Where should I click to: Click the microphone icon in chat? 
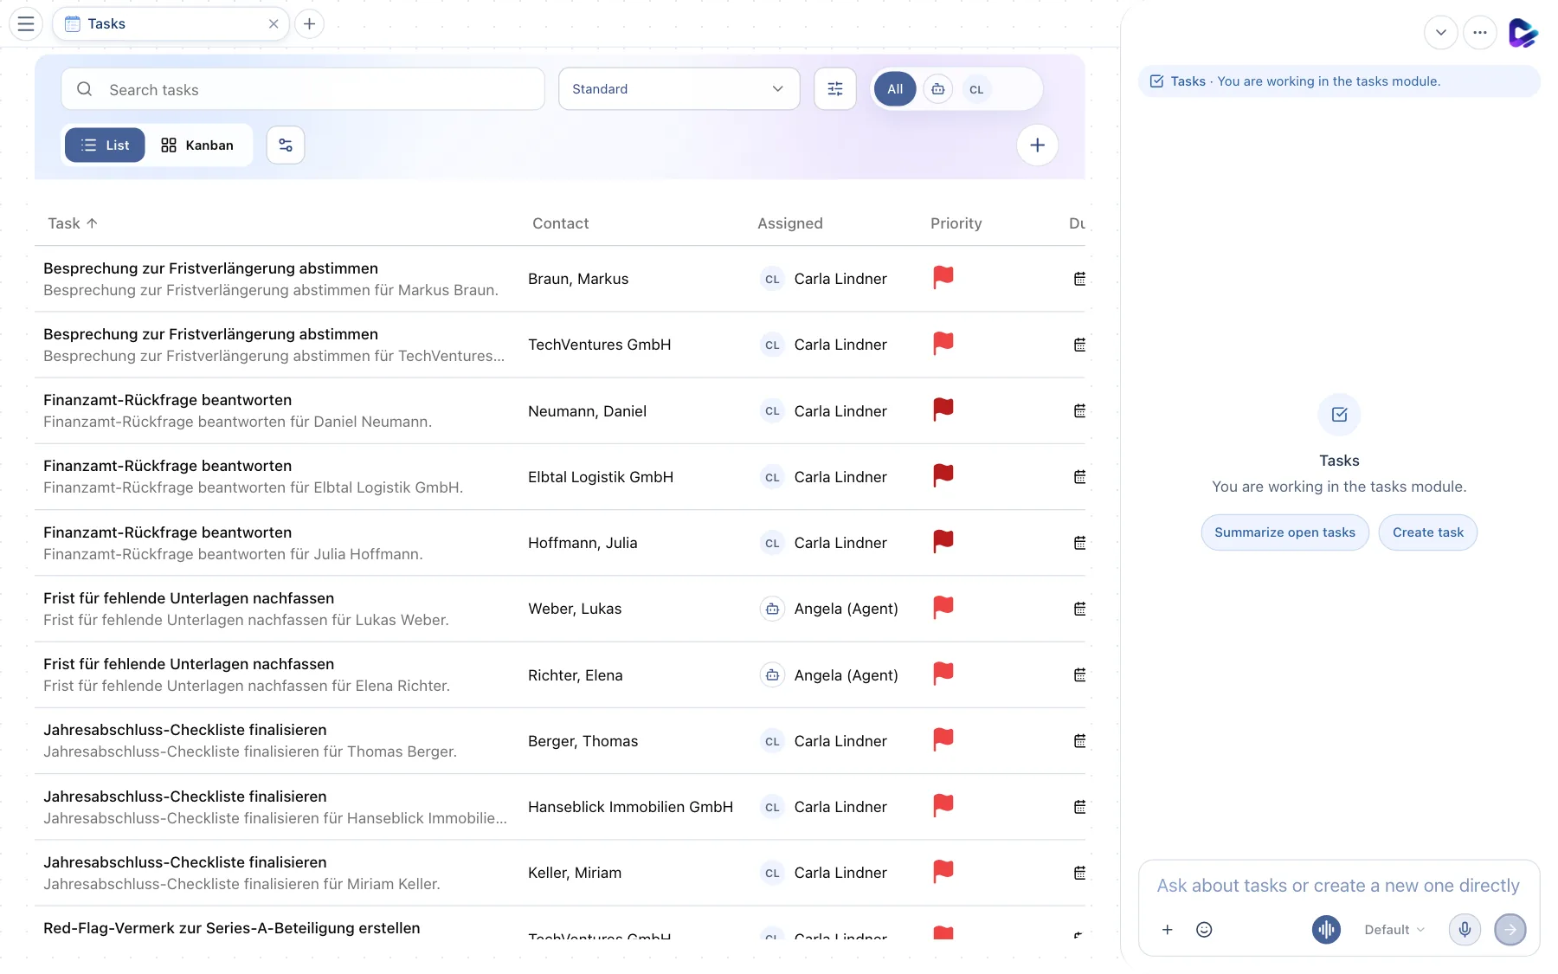click(1465, 929)
